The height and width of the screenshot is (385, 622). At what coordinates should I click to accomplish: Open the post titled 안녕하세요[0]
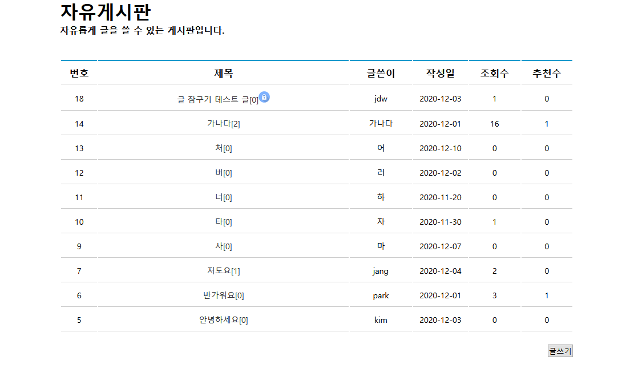pyautogui.click(x=223, y=320)
